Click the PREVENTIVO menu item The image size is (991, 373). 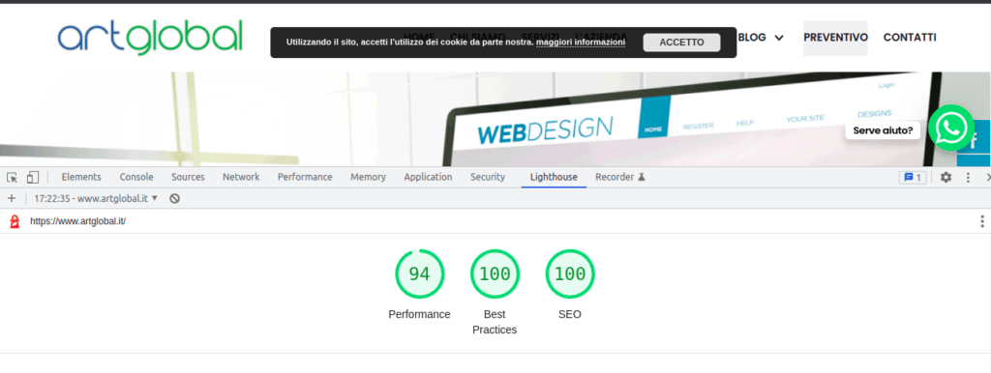pyautogui.click(x=835, y=38)
